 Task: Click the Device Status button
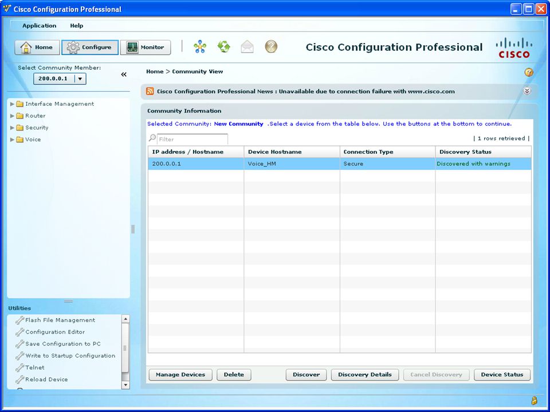pyautogui.click(x=502, y=374)
